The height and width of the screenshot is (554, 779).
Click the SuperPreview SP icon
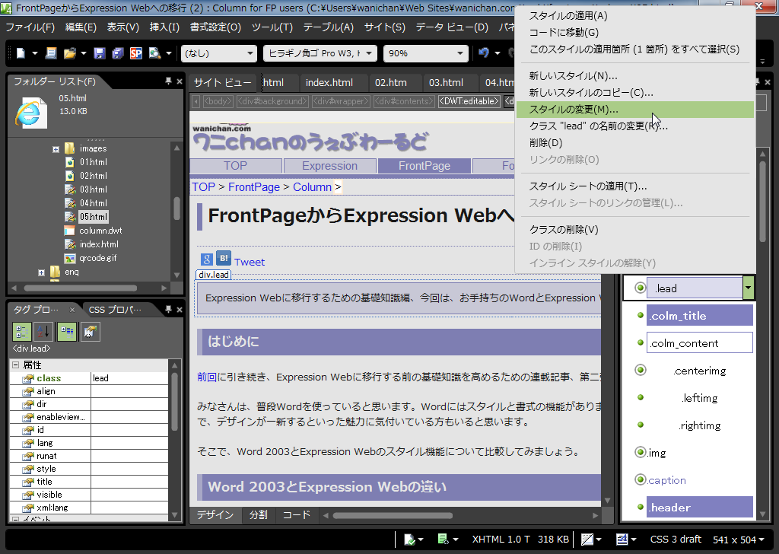click(135, 53)
